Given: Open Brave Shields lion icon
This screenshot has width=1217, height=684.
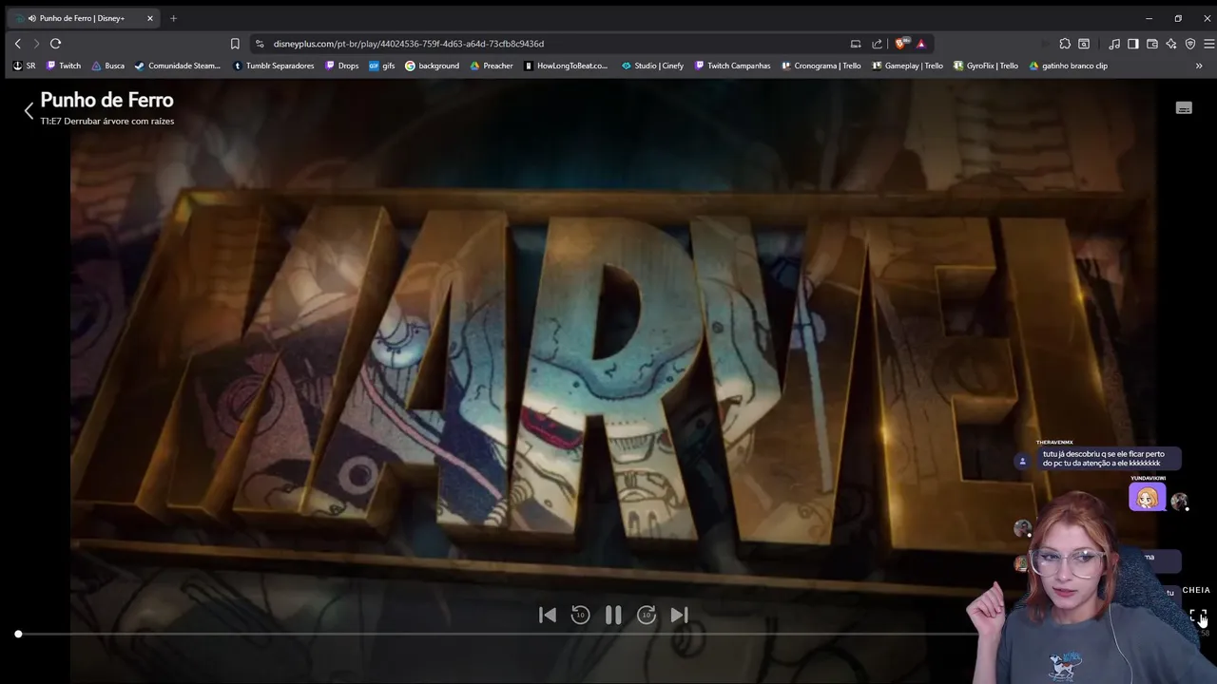Looking at the screenshot, I should click(x=901, y=44).
